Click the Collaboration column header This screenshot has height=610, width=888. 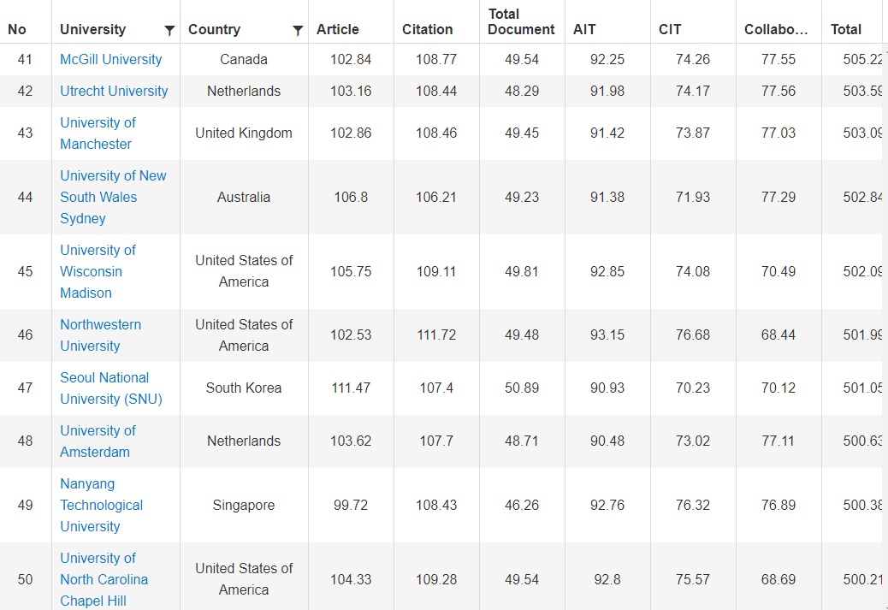[x=776, y=29]
